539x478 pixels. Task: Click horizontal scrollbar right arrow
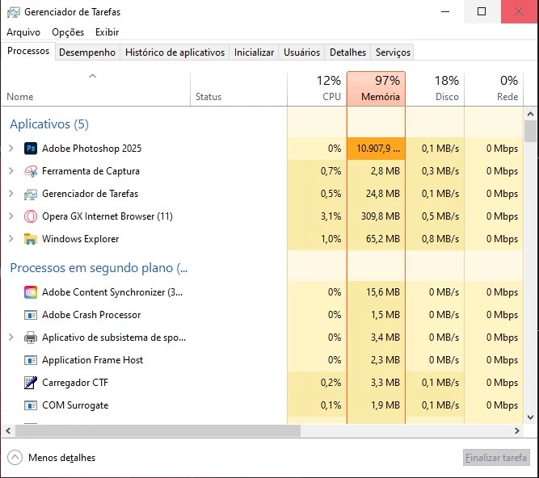coord(517,430)
